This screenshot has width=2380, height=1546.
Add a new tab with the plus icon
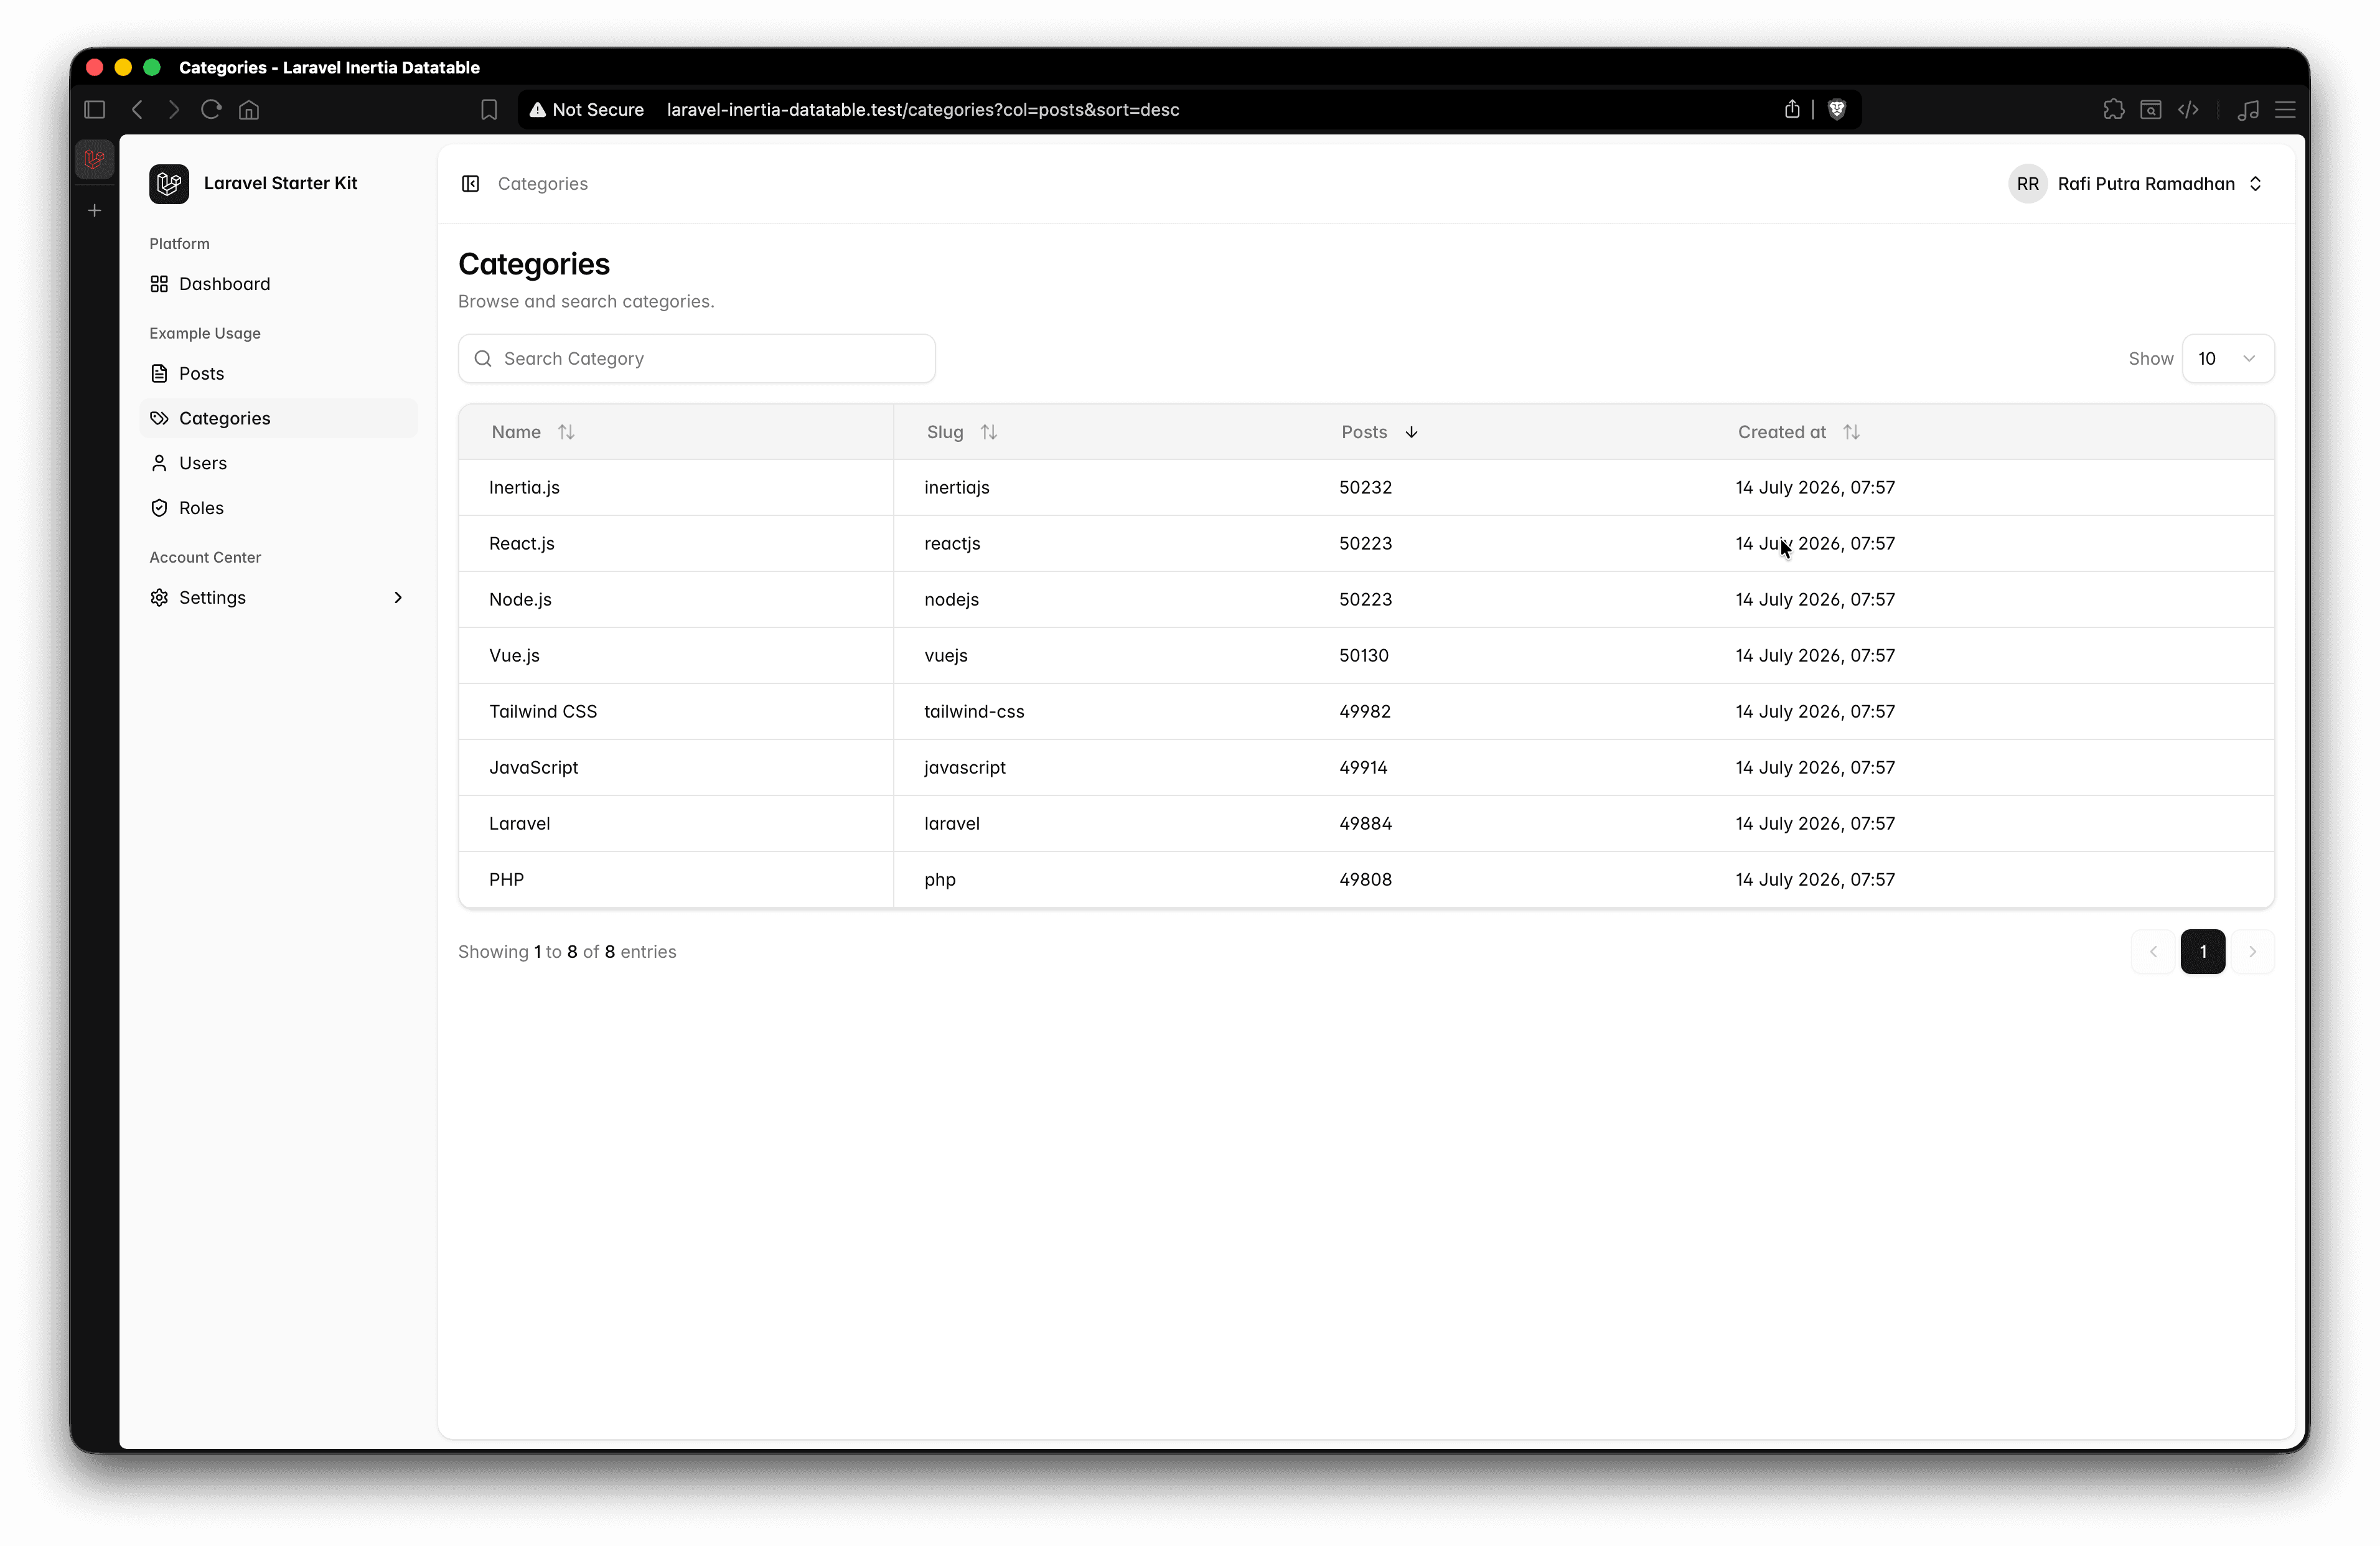[95, 210]
